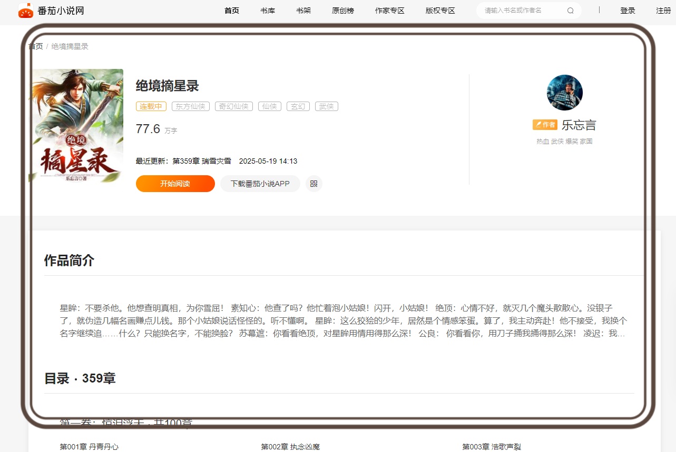Click the author avatar image
Viewport: 676px width, 452px height.
[564, 93]
